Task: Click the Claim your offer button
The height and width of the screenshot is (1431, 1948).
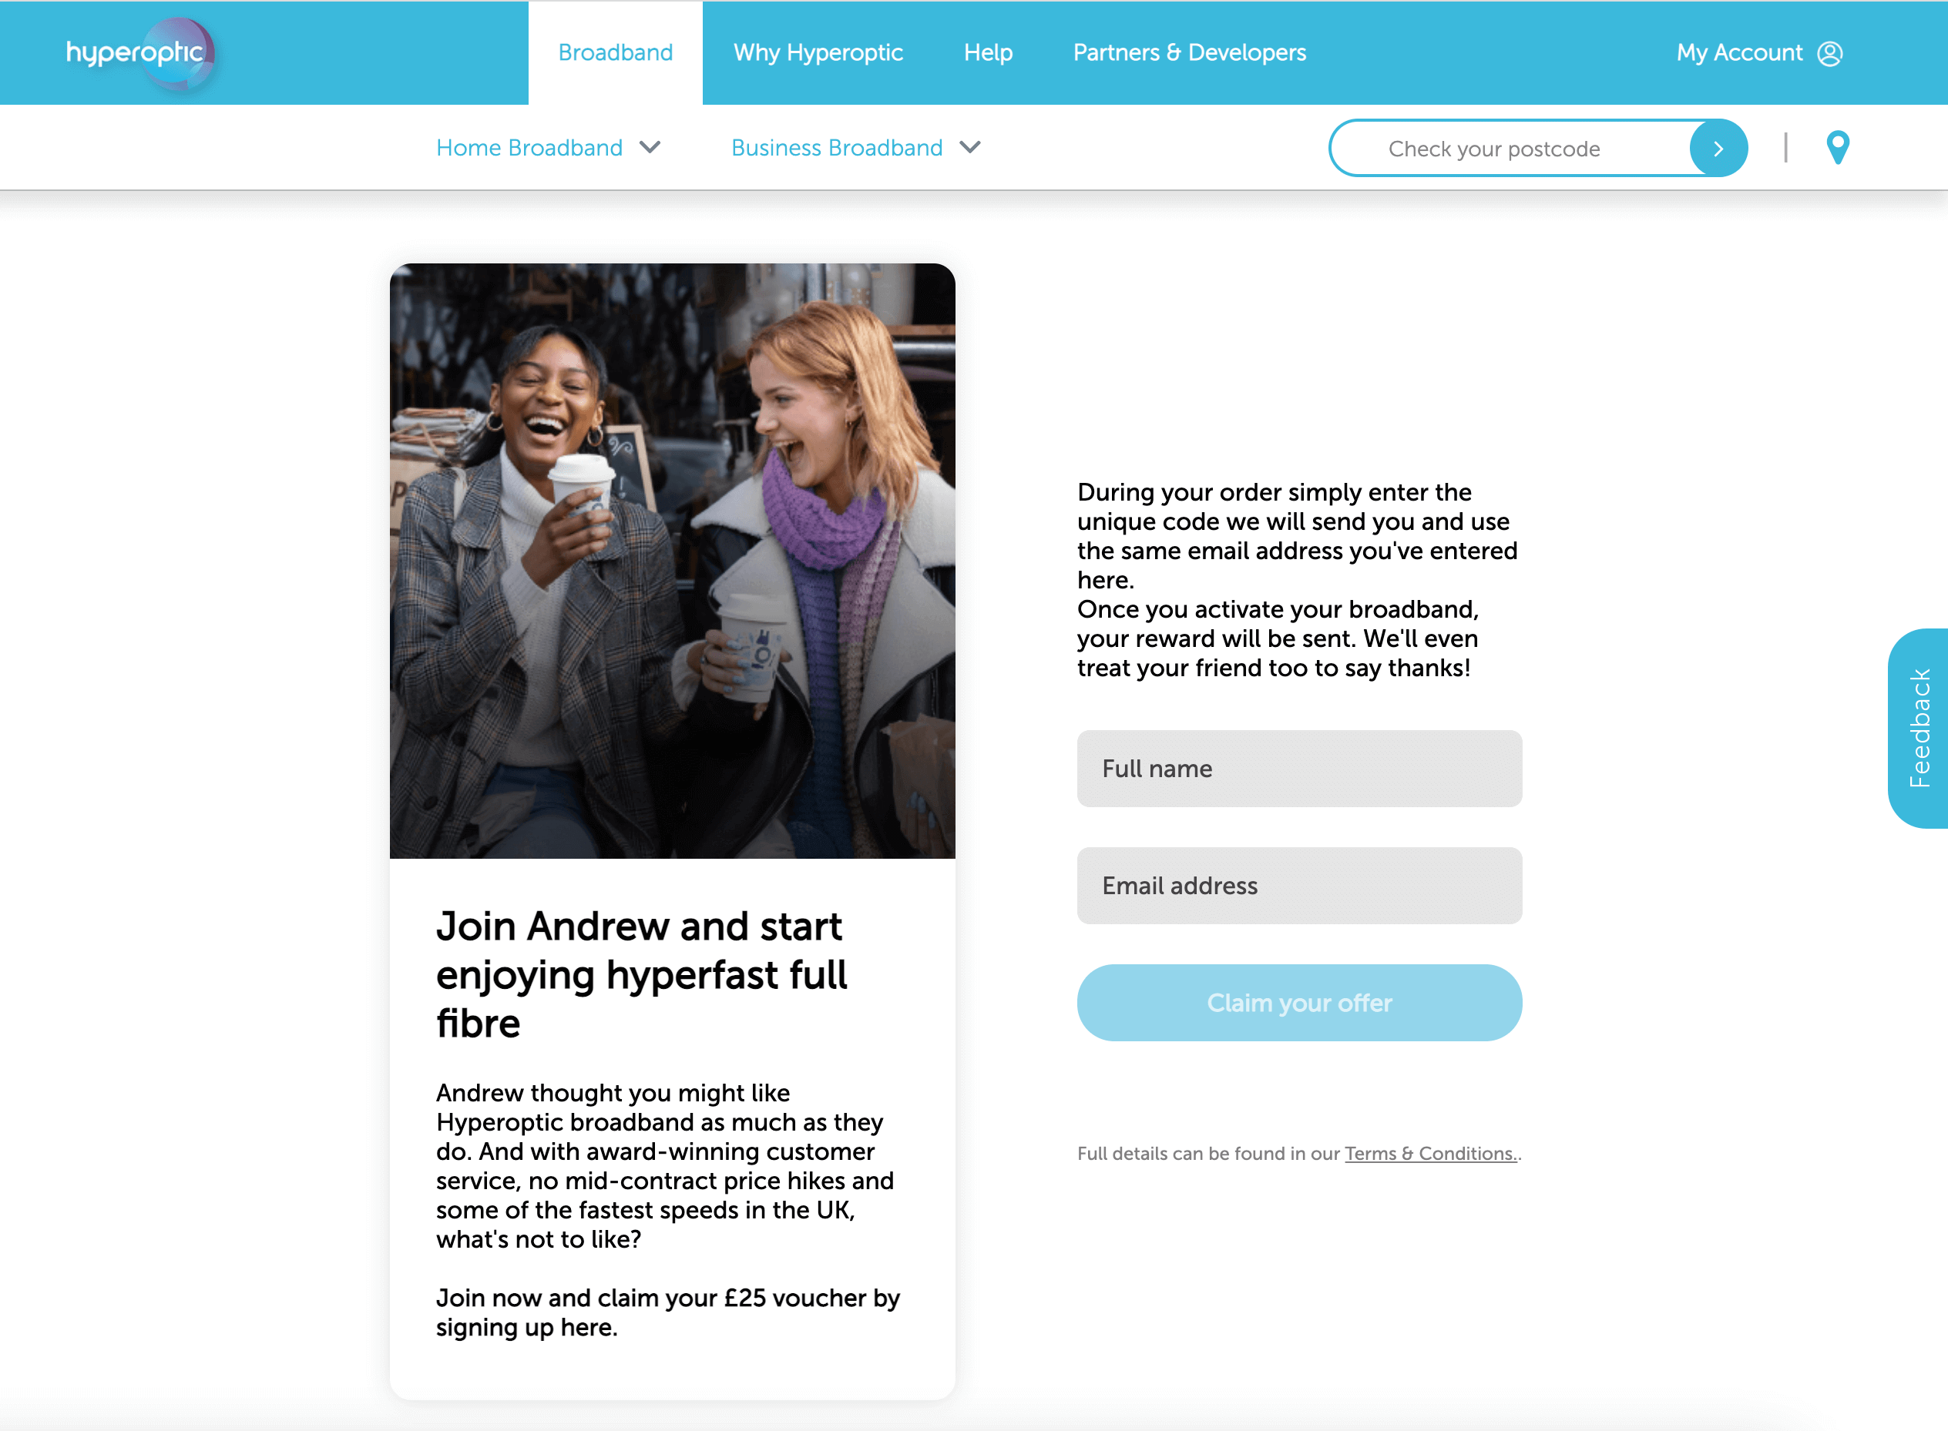Action: (x=1299, y=1002)
